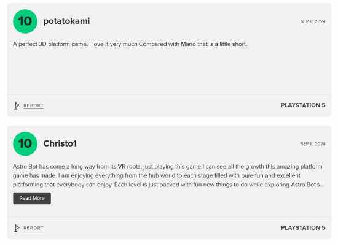Select PLAYSTATION 5 label on Christo1's review
The height and width of the screenshot is (244, 338).
[303, 227]
